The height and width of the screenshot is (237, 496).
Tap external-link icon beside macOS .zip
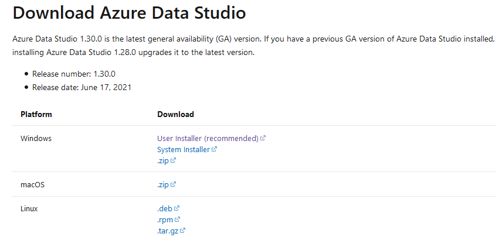click(174, 184)
